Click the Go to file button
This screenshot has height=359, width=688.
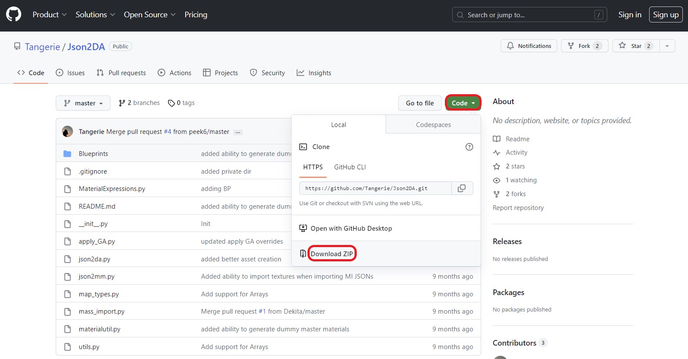pos(420,103)
